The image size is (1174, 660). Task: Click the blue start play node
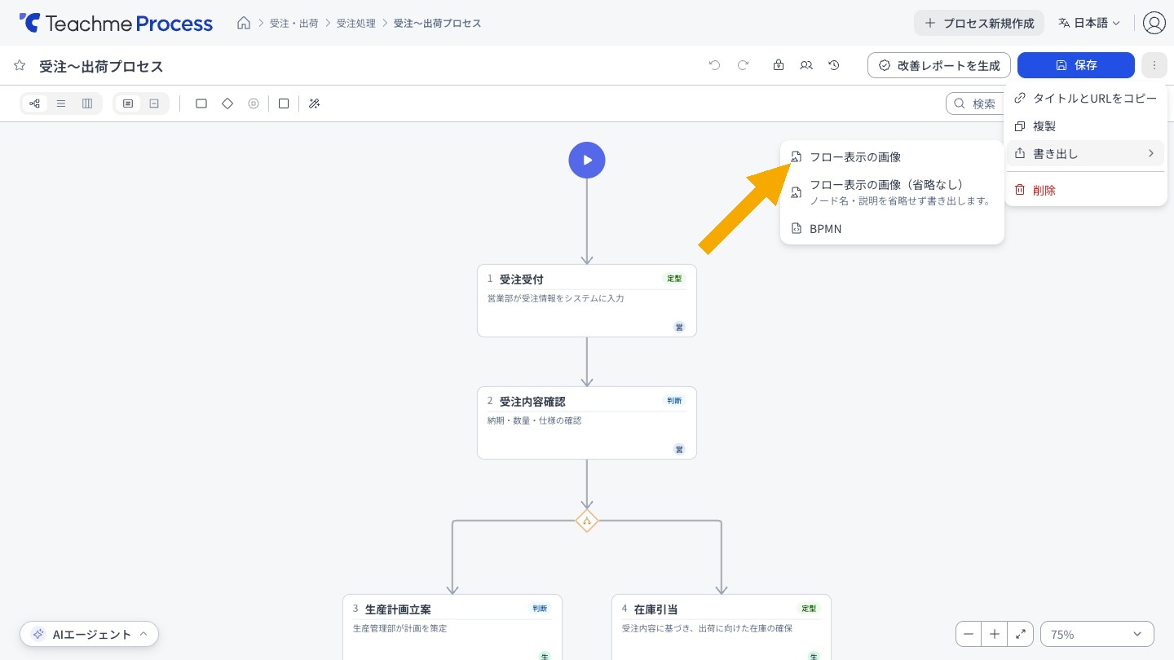[x=587, y=160]
